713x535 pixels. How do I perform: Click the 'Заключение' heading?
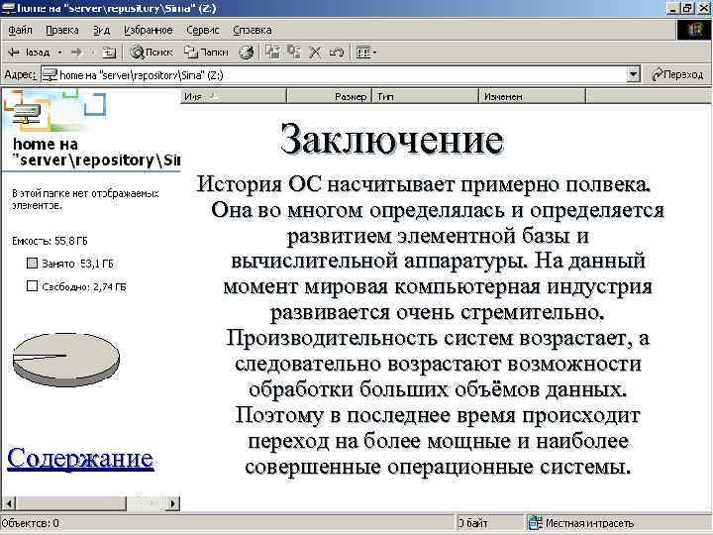[x=391, y=139]
